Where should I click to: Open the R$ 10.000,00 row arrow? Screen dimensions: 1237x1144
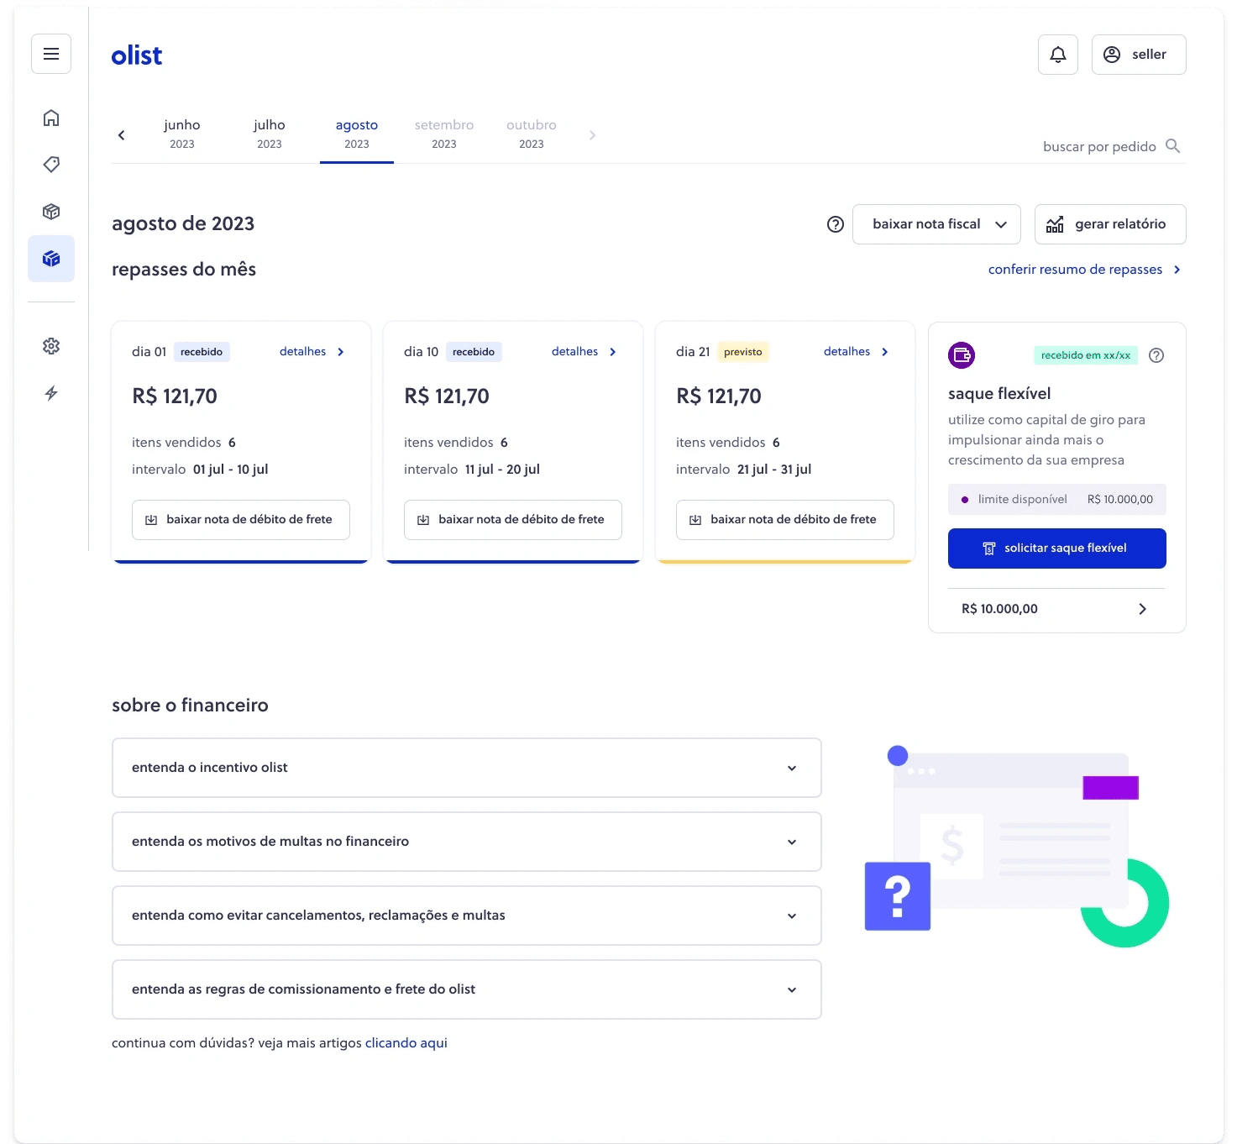coord(1142,609)
